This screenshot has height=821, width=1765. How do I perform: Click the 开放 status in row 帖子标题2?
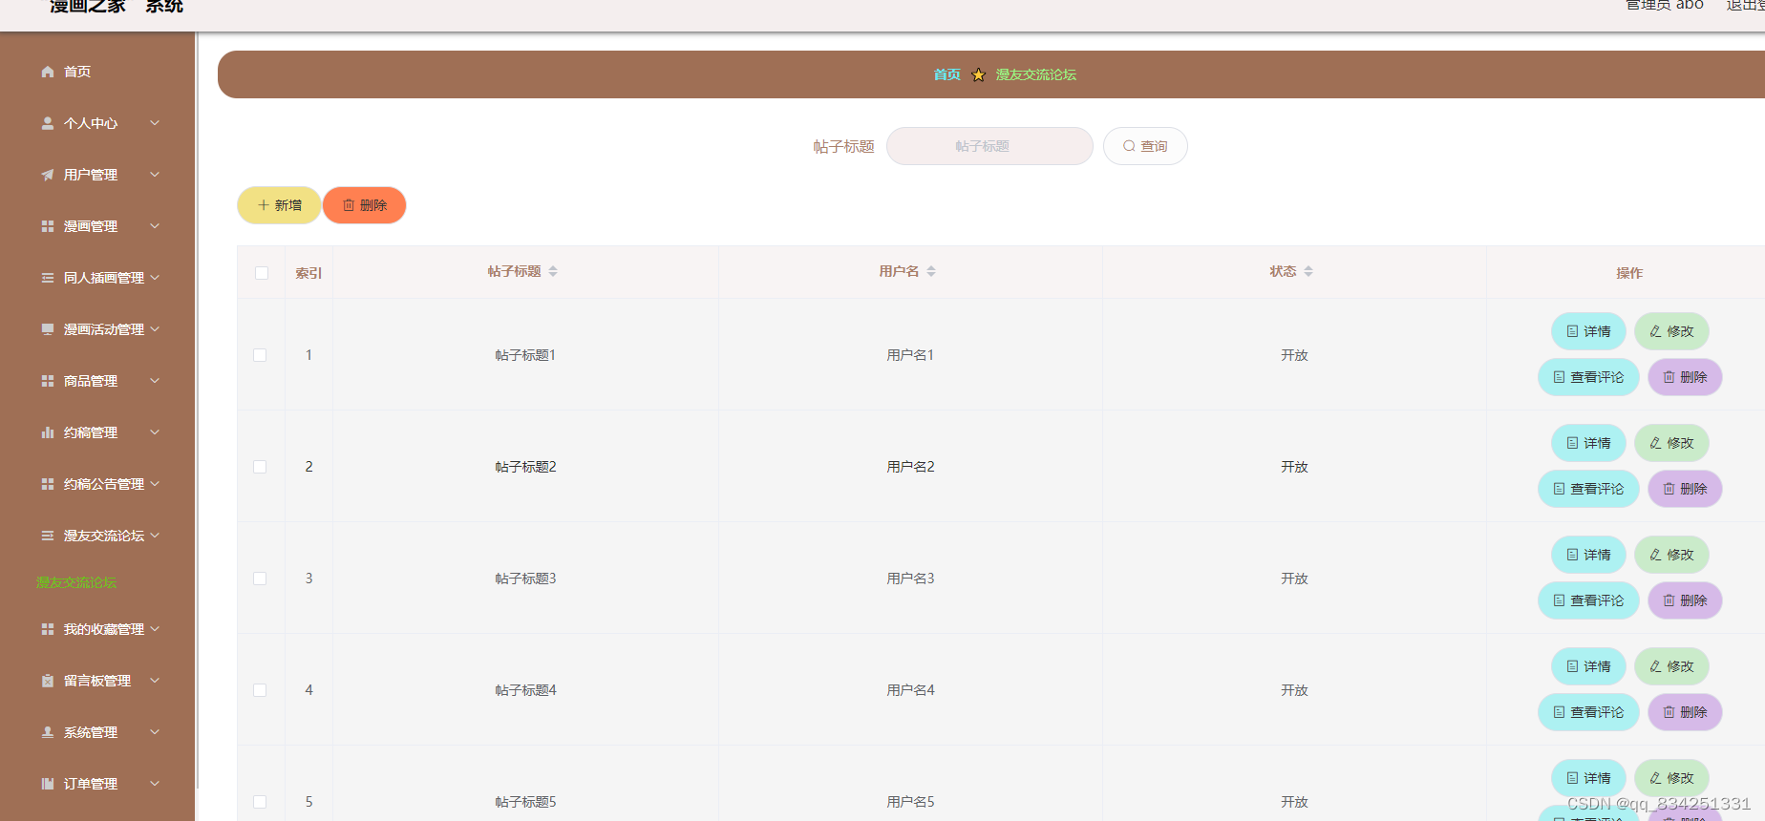(x=1294, y=467)
